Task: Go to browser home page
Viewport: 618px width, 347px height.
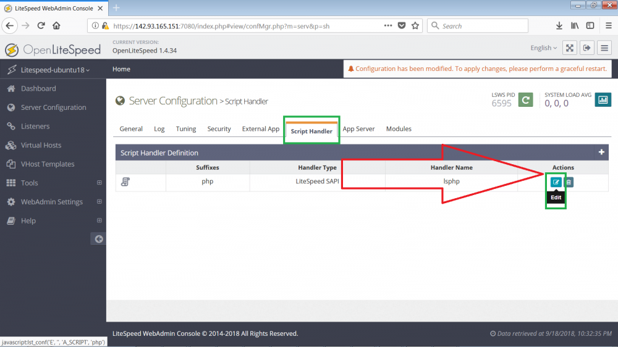Action: (x=56, y=26)
